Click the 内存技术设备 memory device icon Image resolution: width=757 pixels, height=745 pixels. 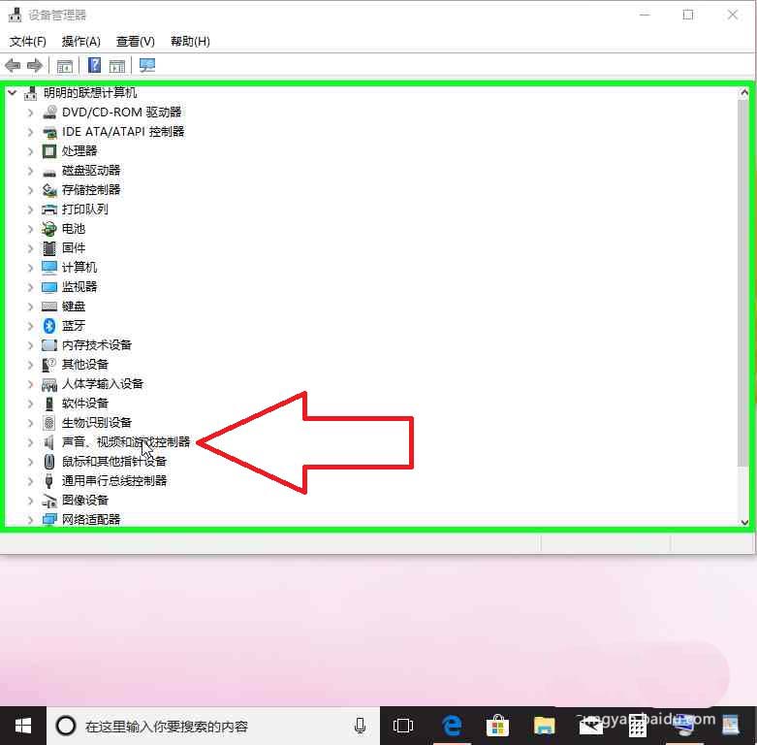(49, 345)
